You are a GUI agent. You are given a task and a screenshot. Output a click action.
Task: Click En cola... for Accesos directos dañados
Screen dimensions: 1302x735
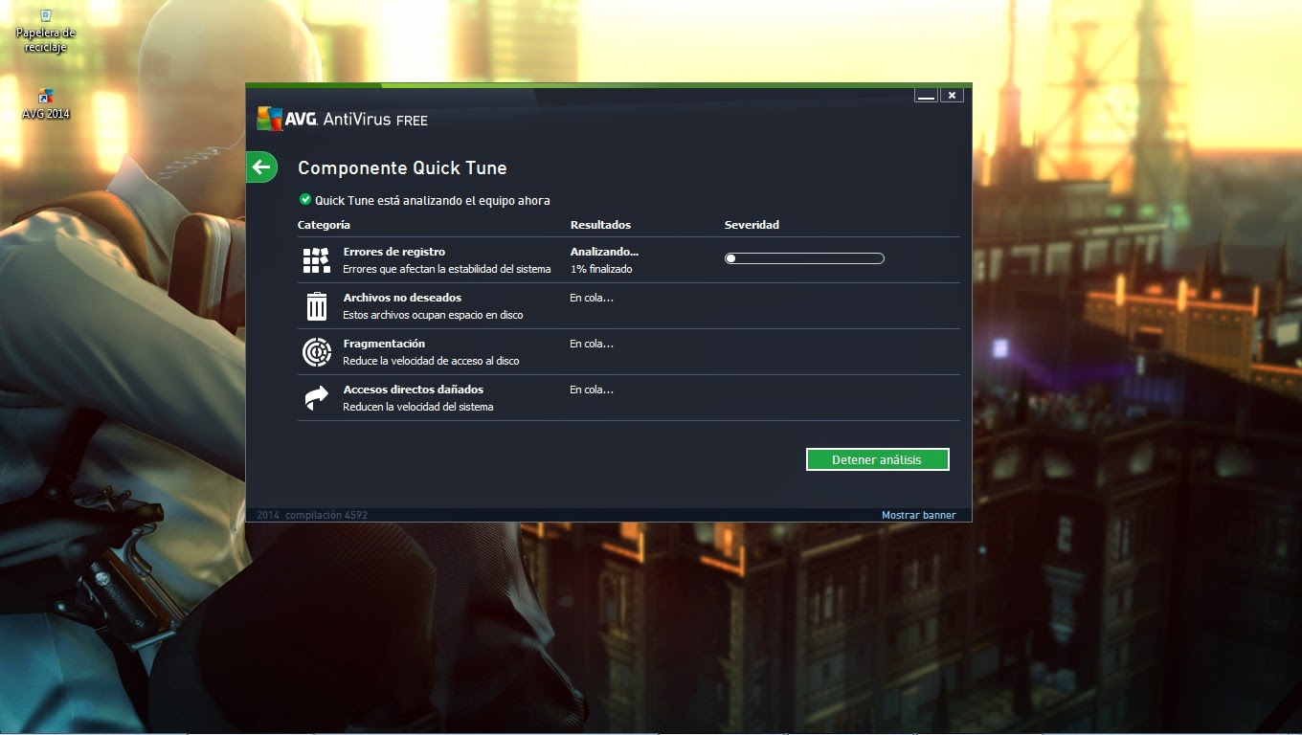tap(592, 390)
